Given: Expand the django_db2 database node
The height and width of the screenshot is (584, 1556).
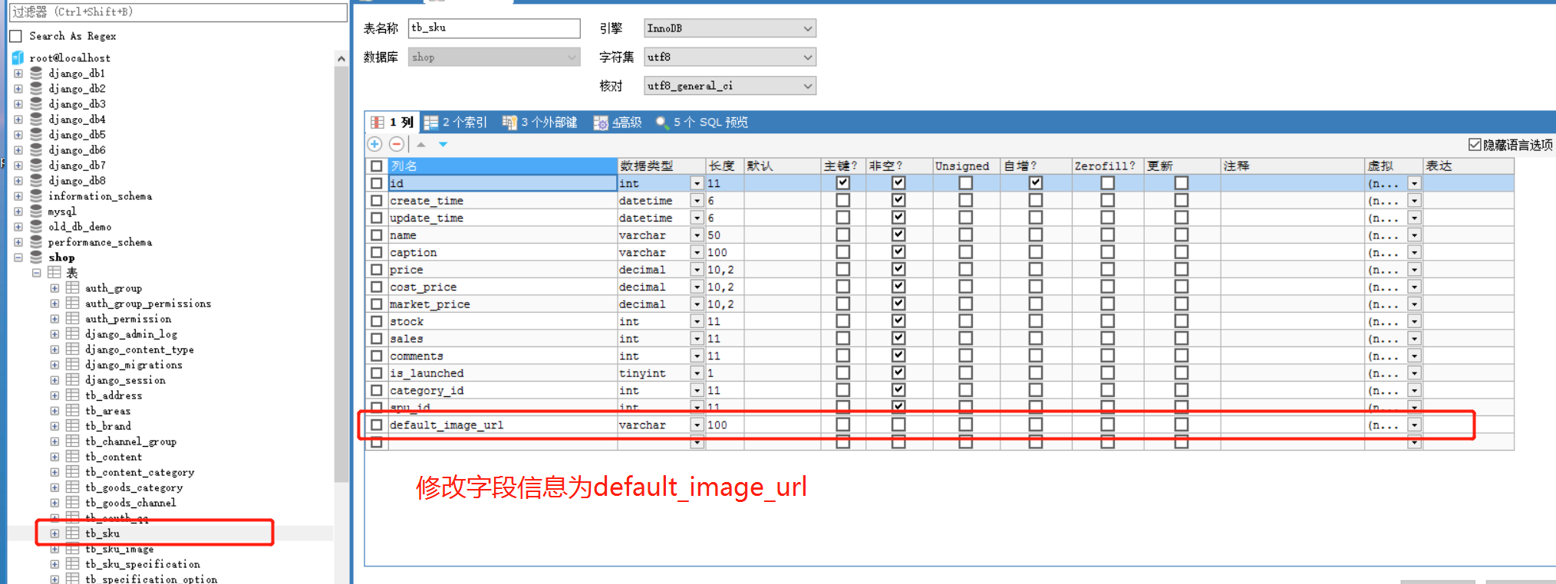Looking at the screenshot, I should tap(18, 88).
